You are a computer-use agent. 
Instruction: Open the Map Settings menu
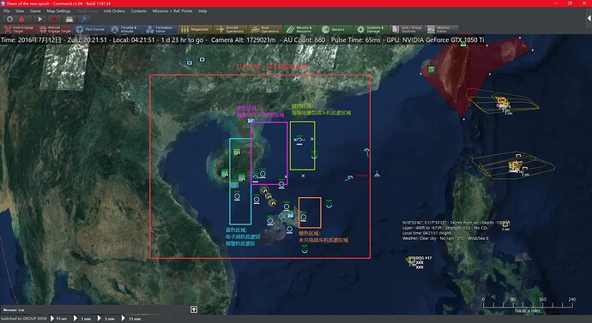pyautogui.click(x=58, y=11)
